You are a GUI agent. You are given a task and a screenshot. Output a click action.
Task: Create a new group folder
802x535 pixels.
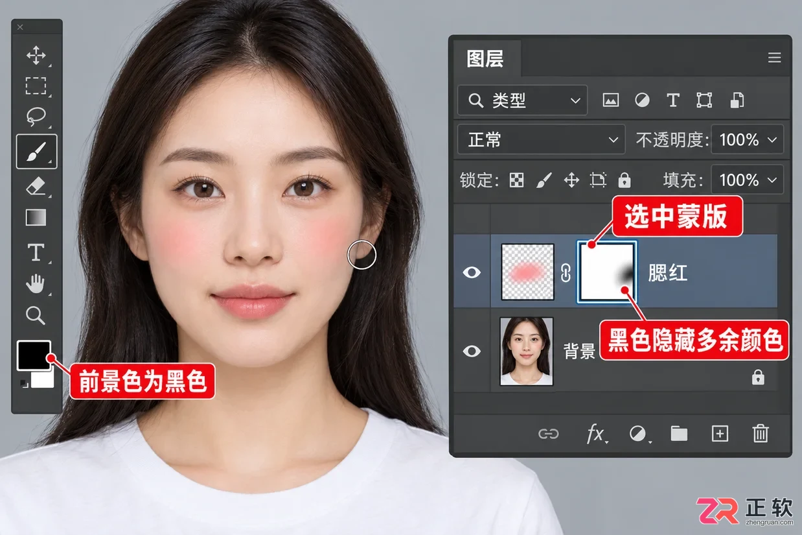coord(679,434)
